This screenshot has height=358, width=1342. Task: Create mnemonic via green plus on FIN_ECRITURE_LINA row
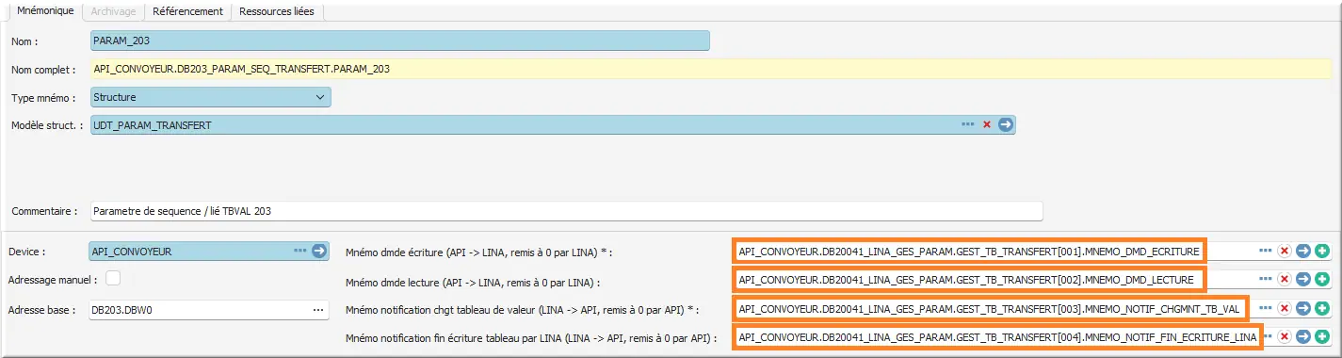click(1322, 336)
